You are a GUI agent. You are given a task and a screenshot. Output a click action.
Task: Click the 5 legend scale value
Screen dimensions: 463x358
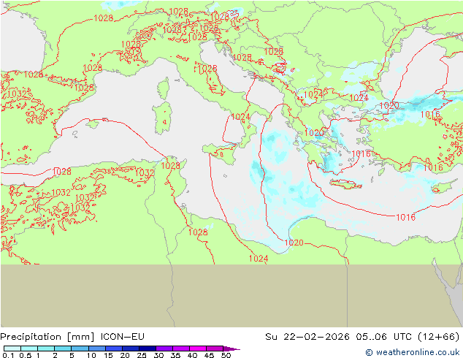72,355
